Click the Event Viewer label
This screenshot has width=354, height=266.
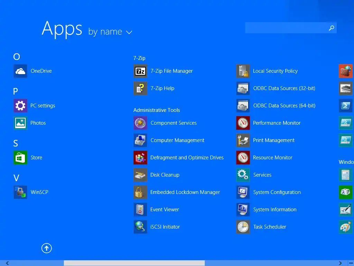[165, 210]
